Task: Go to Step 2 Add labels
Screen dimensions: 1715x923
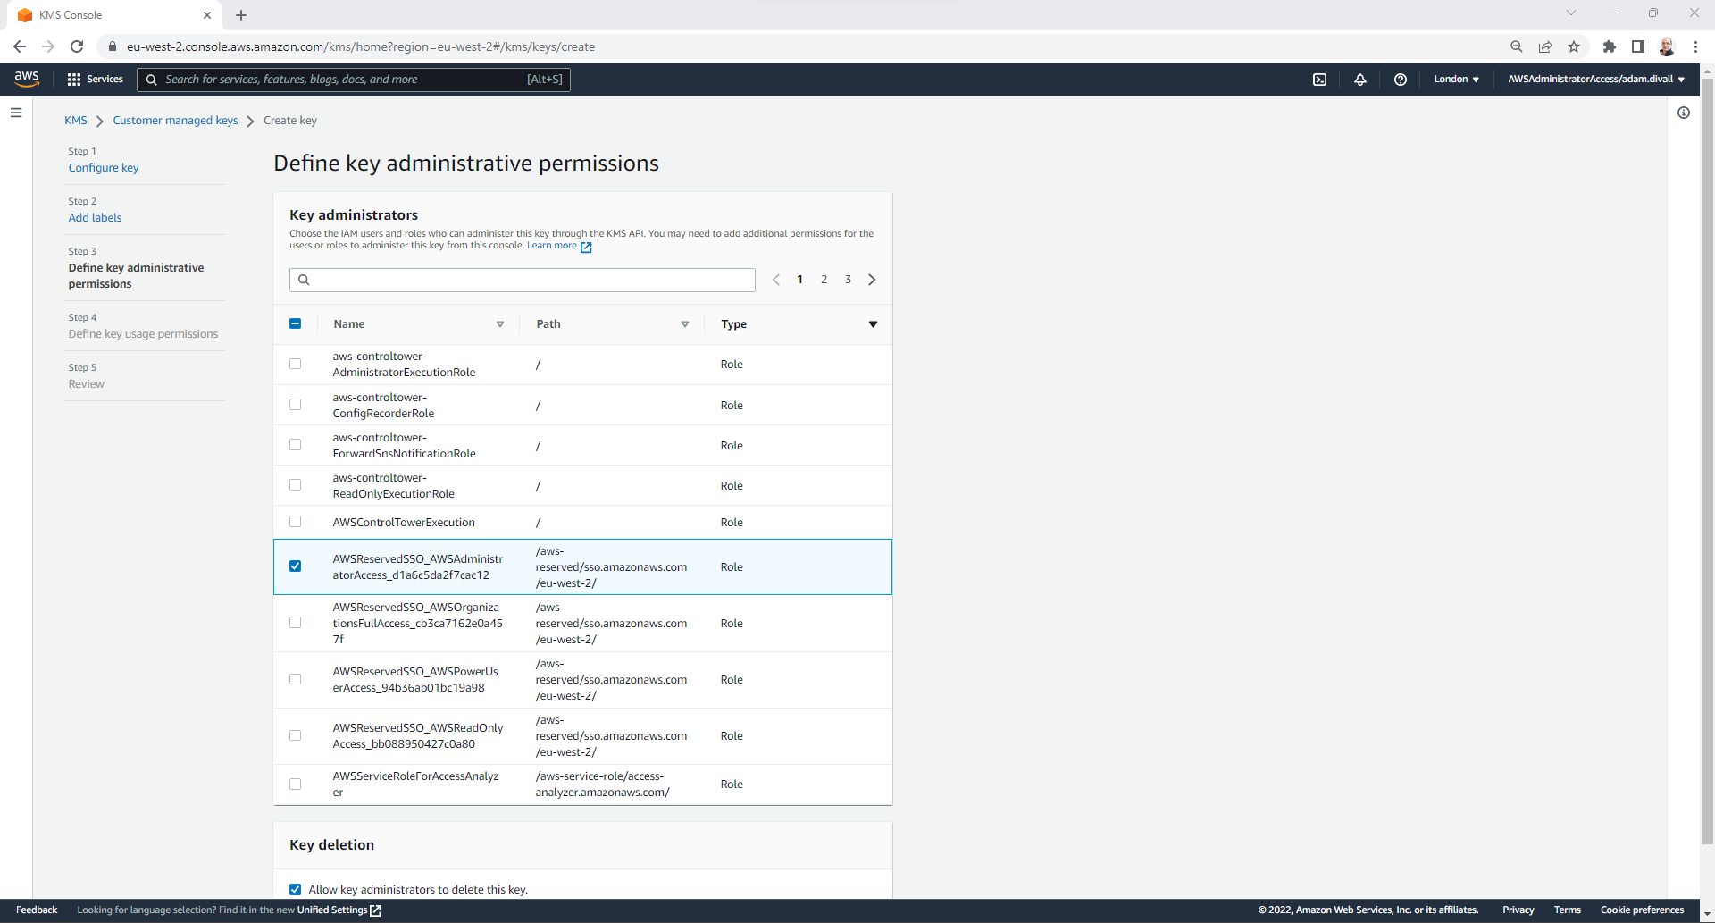Action: tap(95, 218)
